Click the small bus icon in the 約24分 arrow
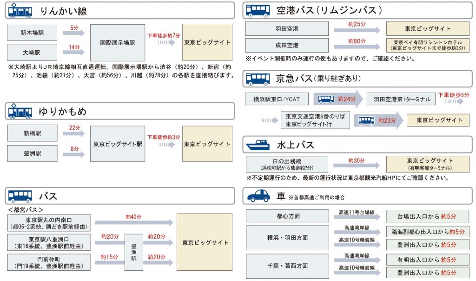Viewport: 476px width, 281px height. pyautogui.click(x=326, y=99)
